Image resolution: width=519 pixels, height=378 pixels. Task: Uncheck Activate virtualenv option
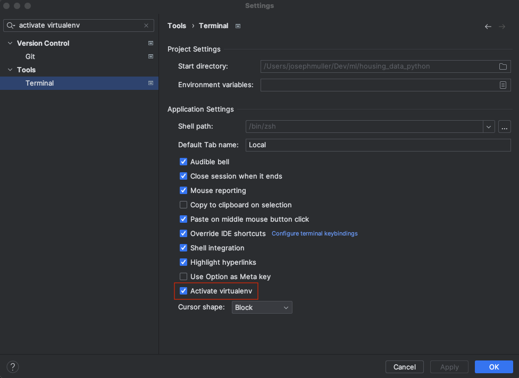point(183,291)
